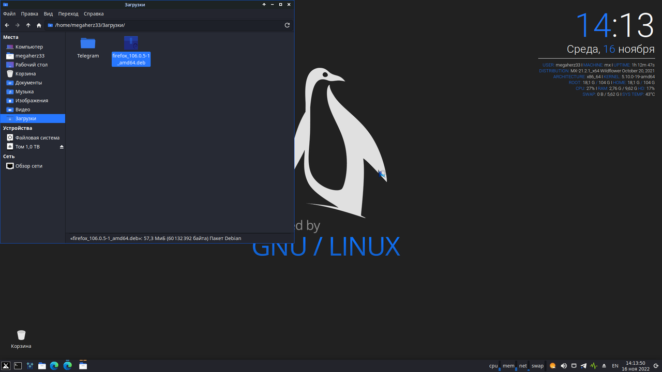Open the MX start menu on taskbar
The image size is (662, 372).
tap(6, 366)
